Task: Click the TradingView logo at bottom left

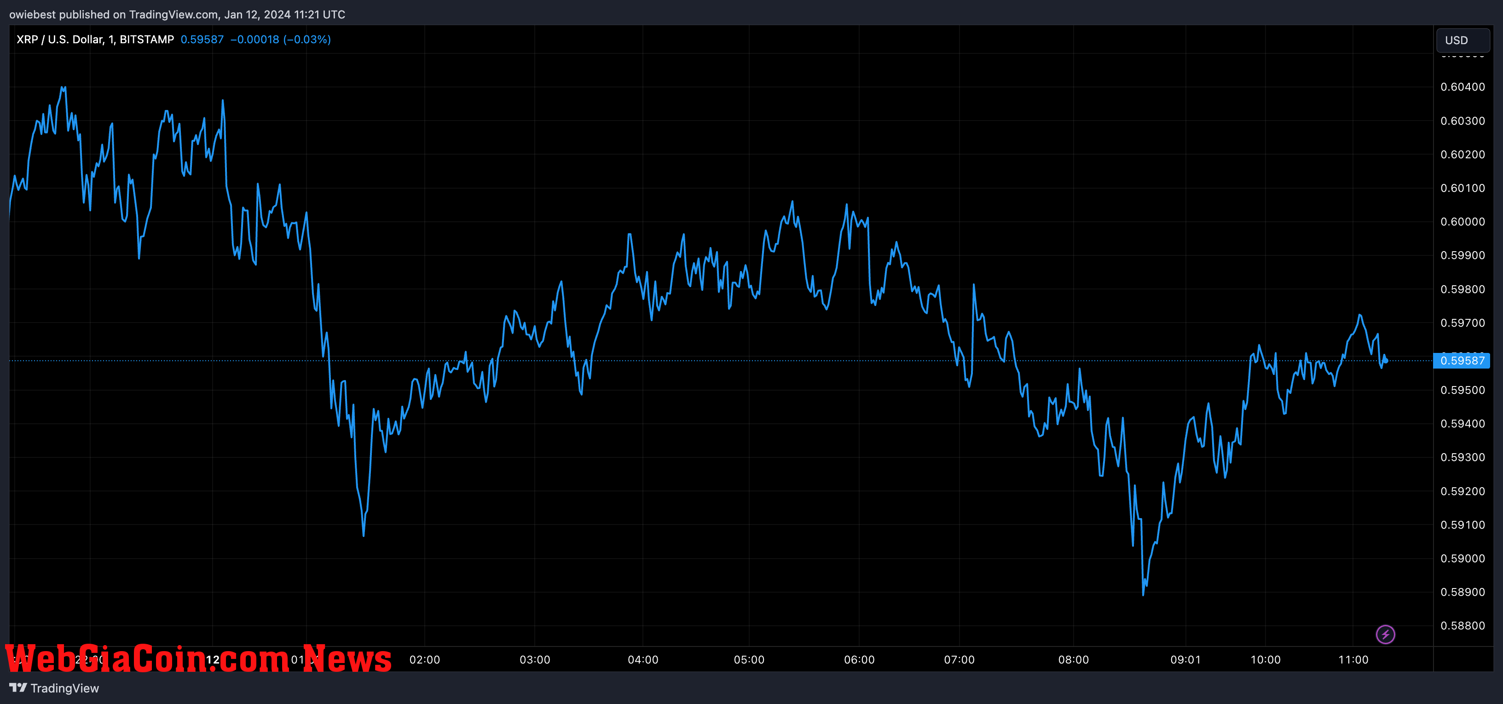Action: point(54,688)
